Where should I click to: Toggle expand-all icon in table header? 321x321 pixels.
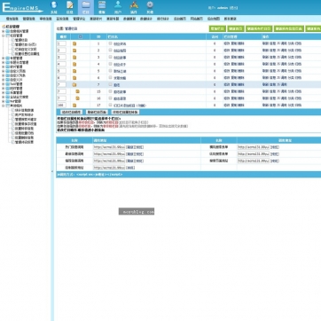pos(80,36)
